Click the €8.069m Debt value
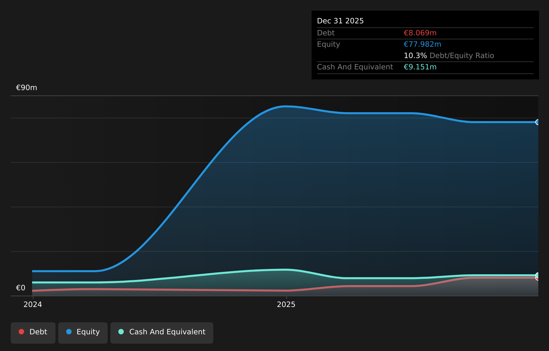The width and height of the screenshot is (549, 351). tap(420, 33)
